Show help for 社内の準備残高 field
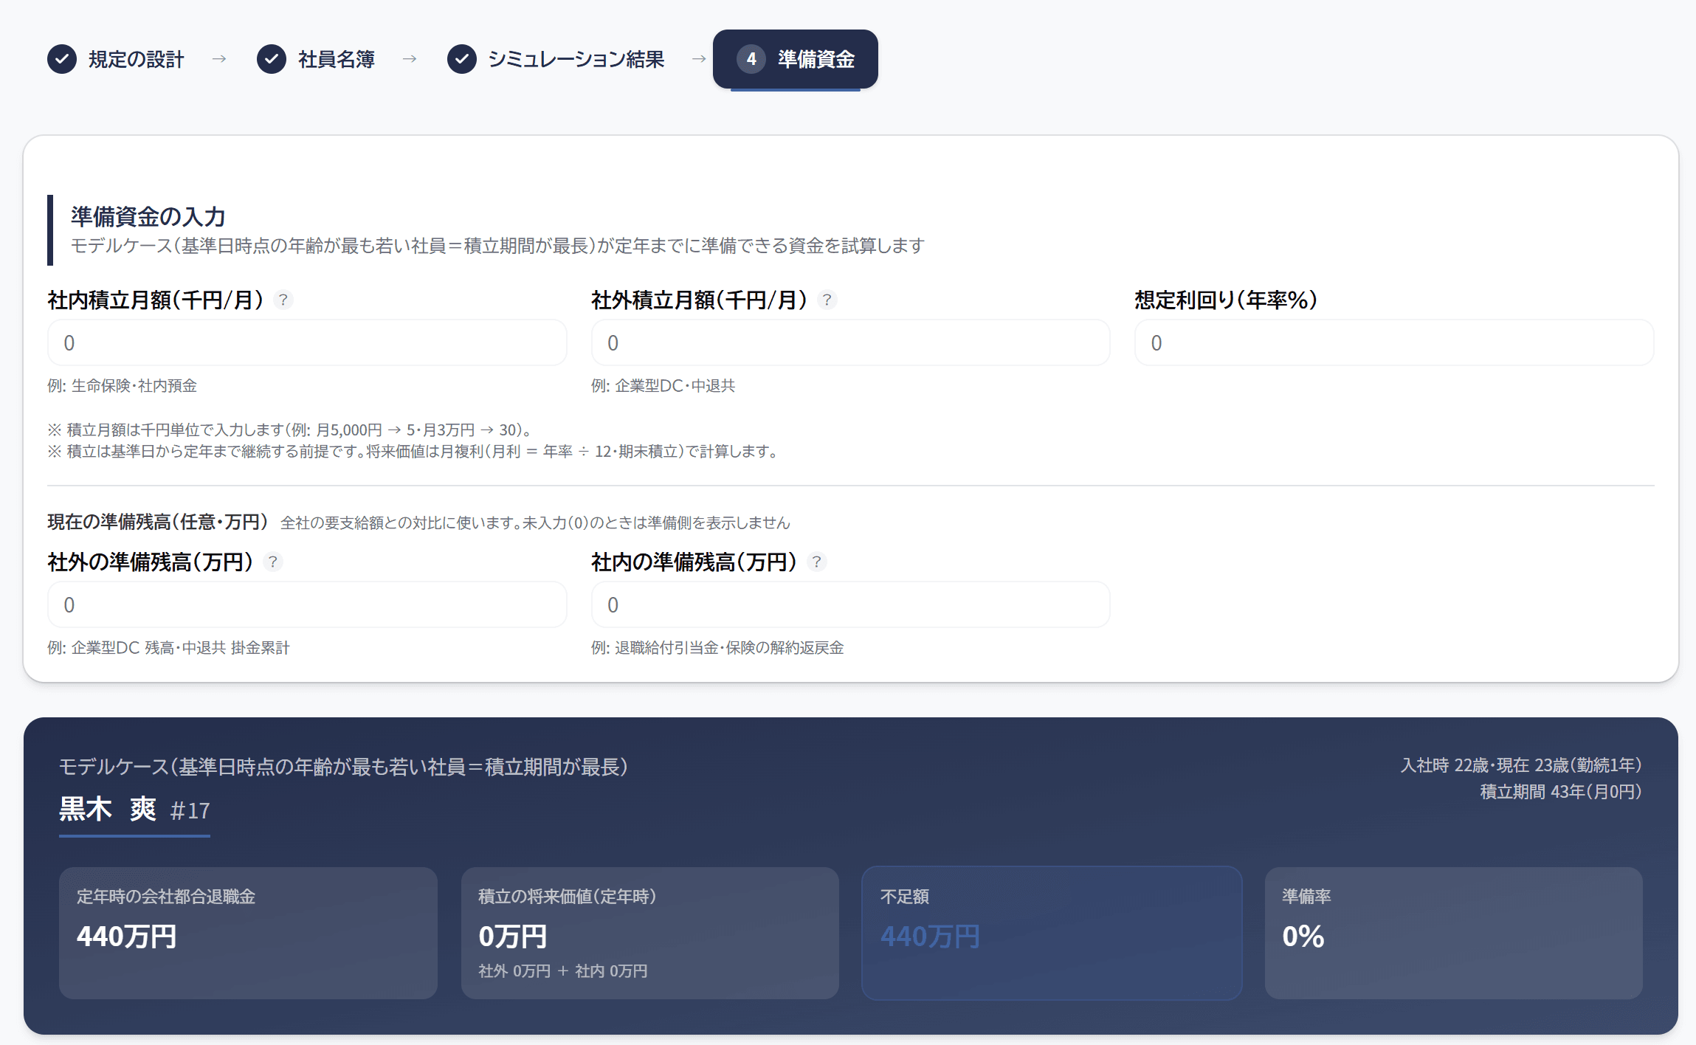The width and height of the screenshot is (1696, 1045). click(x=817, y=562)
